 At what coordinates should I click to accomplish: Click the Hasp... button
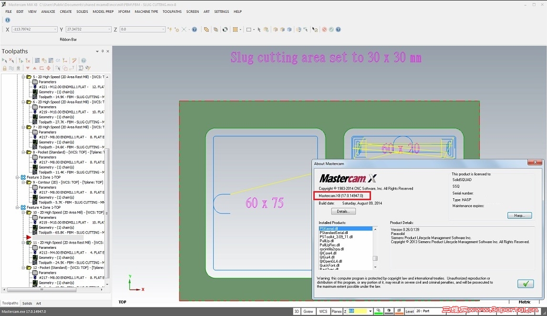point(519,215)
